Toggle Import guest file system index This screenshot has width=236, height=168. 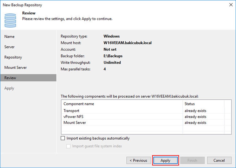coord(68,146)
